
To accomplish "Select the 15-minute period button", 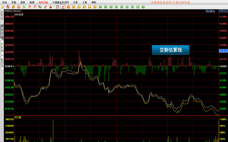I will click(116, 7).
